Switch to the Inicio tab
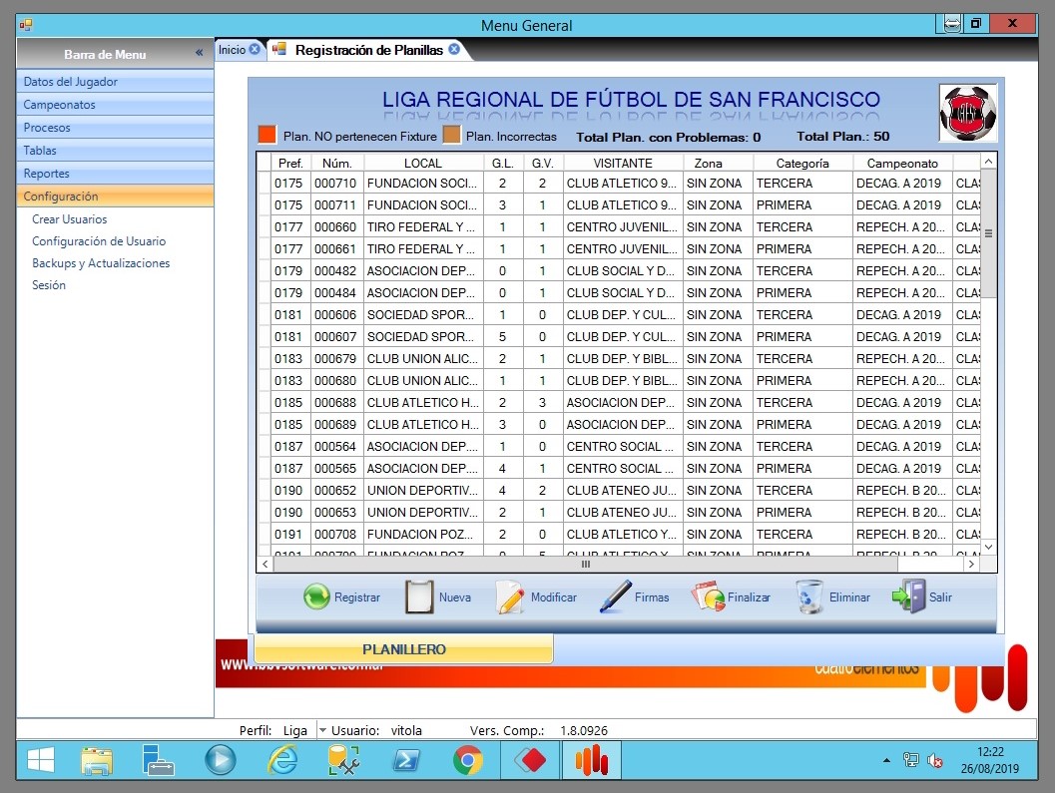This screenshot has width=1055, height=793. pos(232,50)
